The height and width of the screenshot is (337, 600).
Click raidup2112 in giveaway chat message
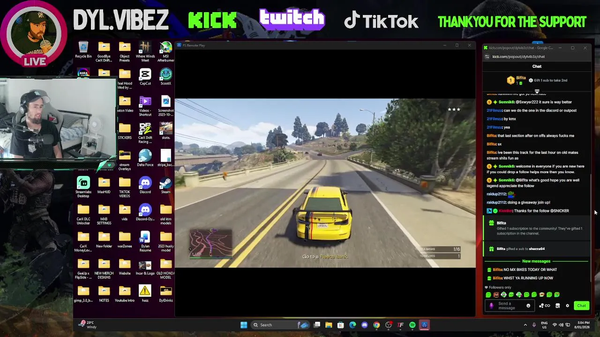tap(496, 203)
